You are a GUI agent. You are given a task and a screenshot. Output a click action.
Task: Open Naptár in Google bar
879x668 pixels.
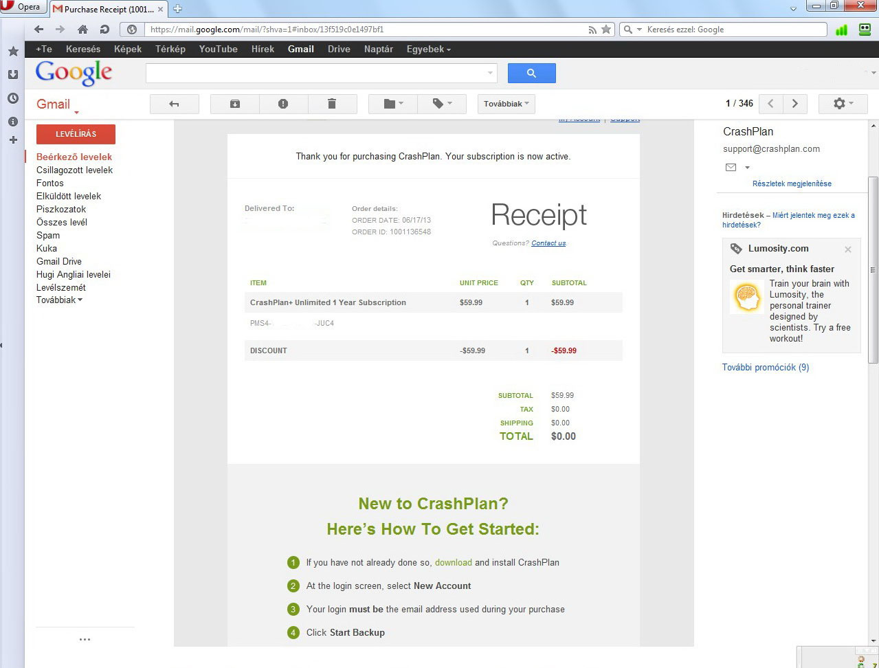coord(379,49)
